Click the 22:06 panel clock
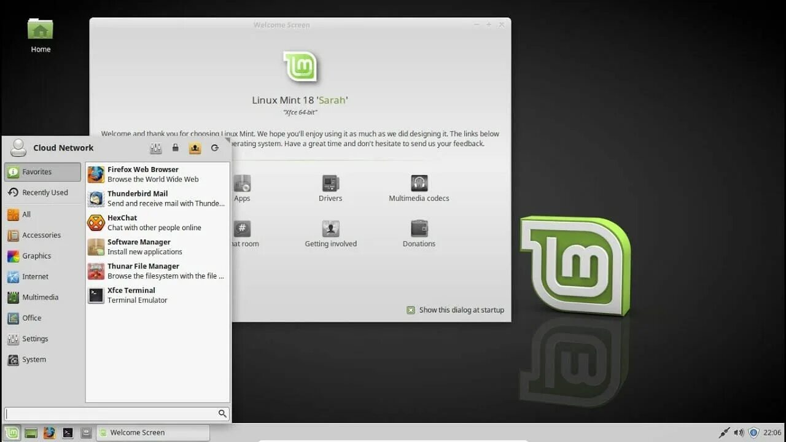786x442 pixels. (772, 433)
